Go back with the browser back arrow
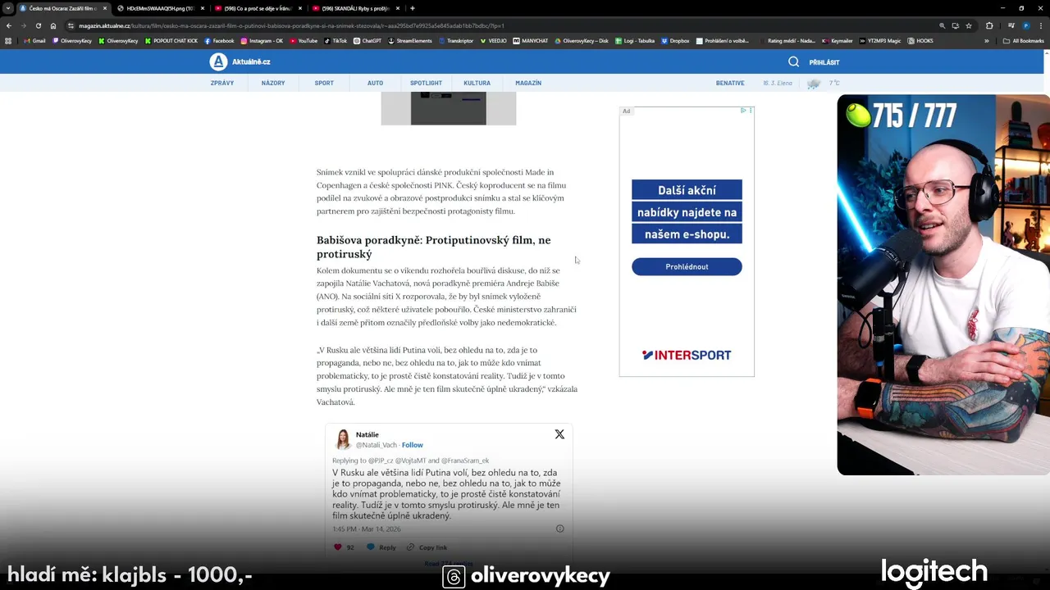1050x590 pixels. tap(9, 25)
